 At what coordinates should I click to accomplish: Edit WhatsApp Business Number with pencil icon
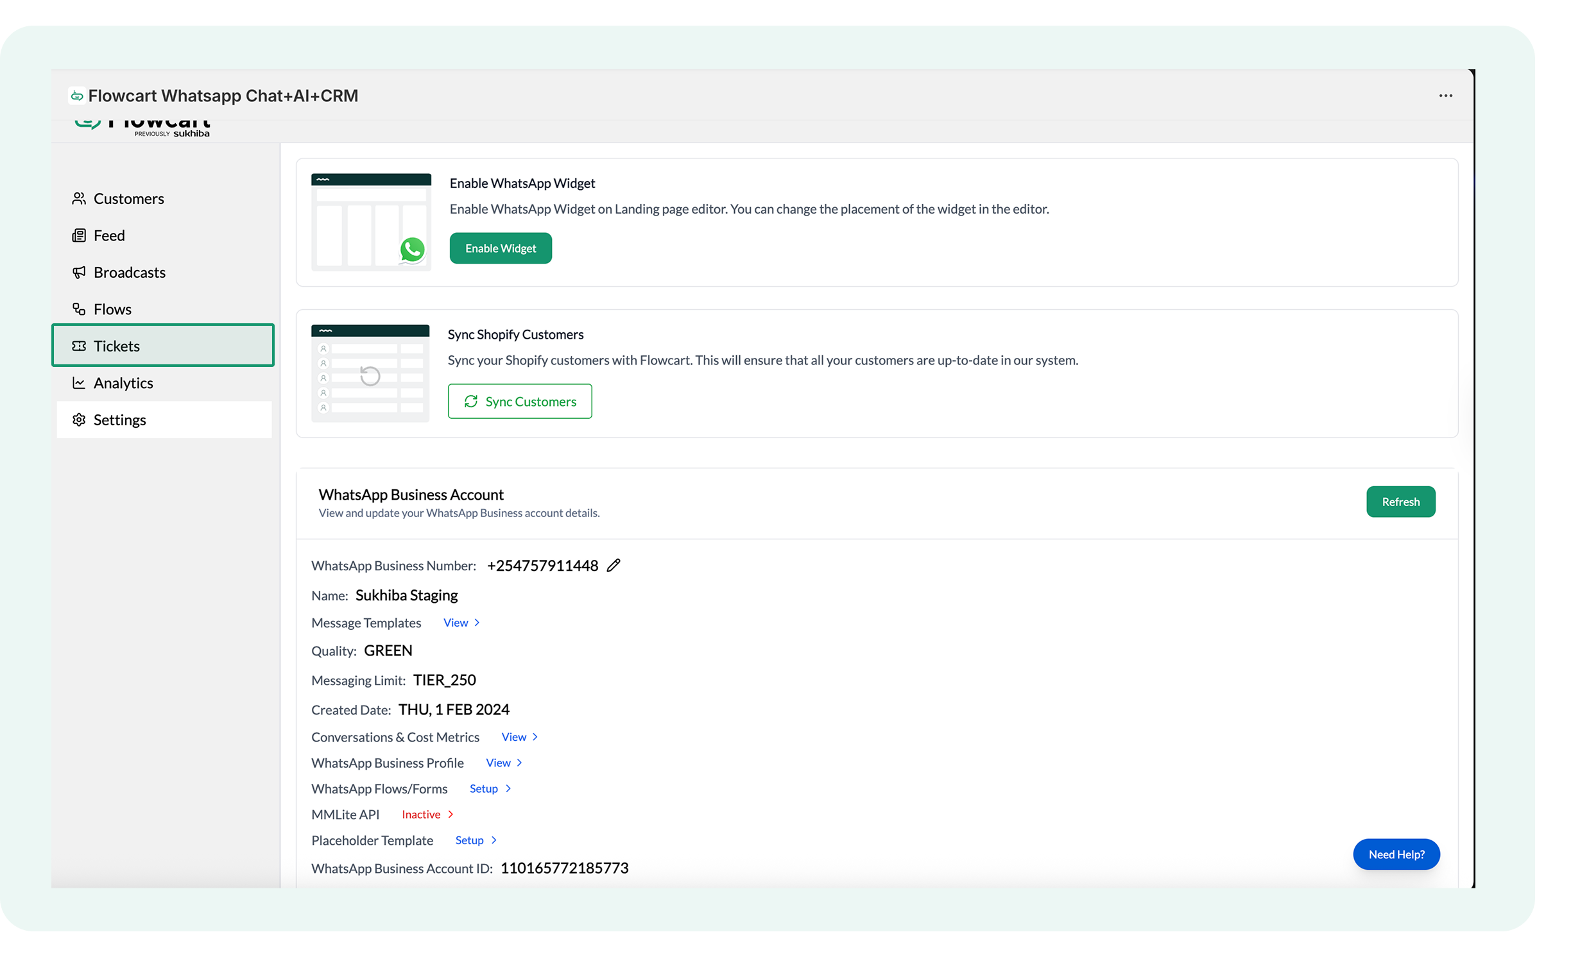click(x=614, y=565)
